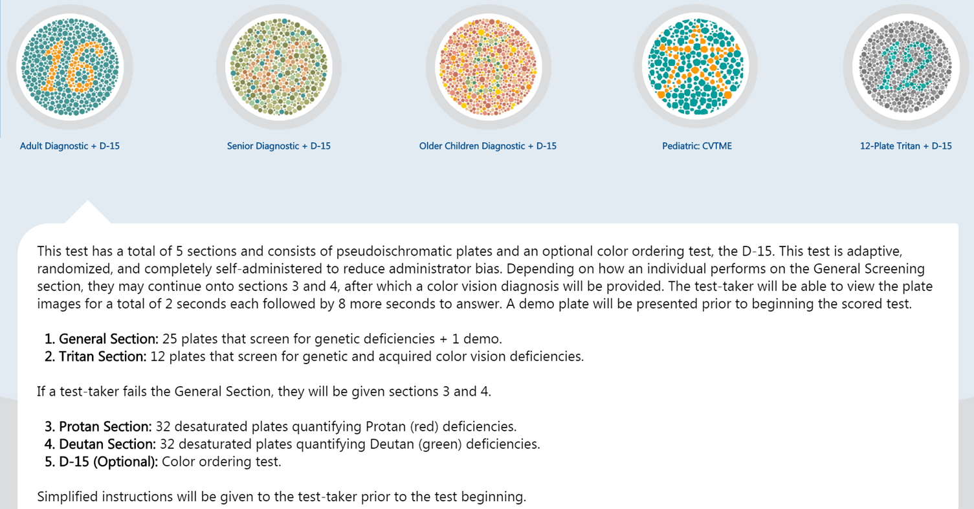Open the Pediatric CVTME teal-orange plate

coord(696,67)
